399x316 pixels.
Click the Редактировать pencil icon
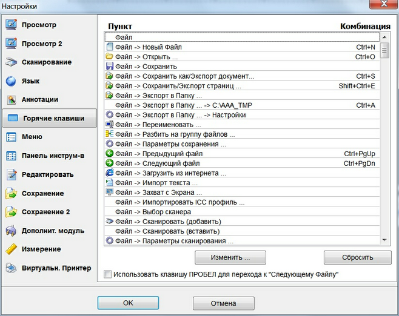(x=11, y=174)
